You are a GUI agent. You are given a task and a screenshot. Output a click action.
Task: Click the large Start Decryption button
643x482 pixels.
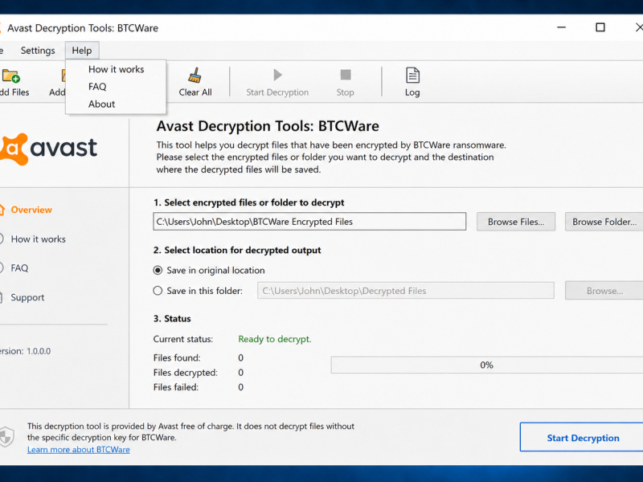pos(583,438)
